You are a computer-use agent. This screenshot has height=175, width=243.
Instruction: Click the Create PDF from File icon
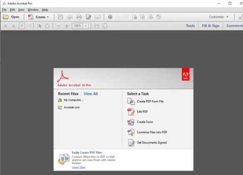point(131,101)
